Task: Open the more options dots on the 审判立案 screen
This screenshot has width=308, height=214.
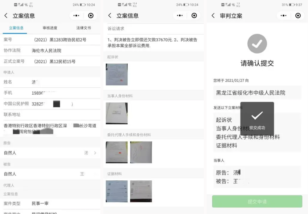Action: click(x=284, y=16)
